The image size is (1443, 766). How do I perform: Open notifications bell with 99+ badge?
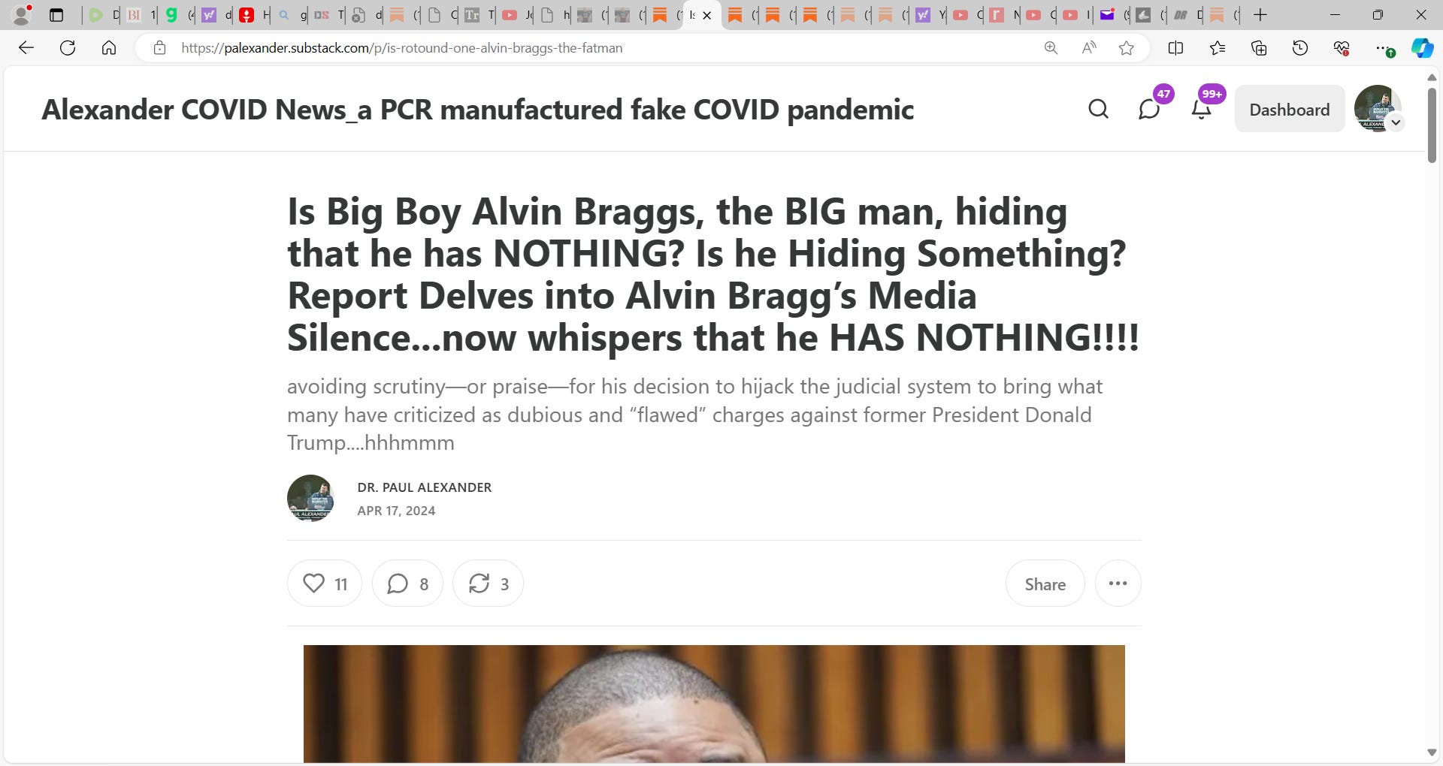point(1202,110)
